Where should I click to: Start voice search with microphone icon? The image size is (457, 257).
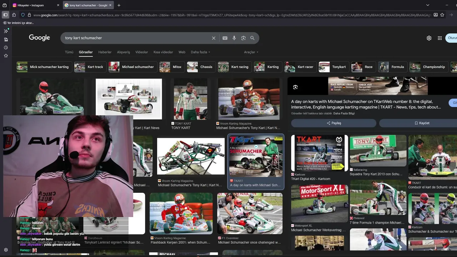pos(234,38)
